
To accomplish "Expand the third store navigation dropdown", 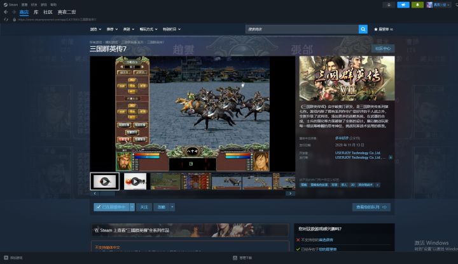I will click(128, 29).
